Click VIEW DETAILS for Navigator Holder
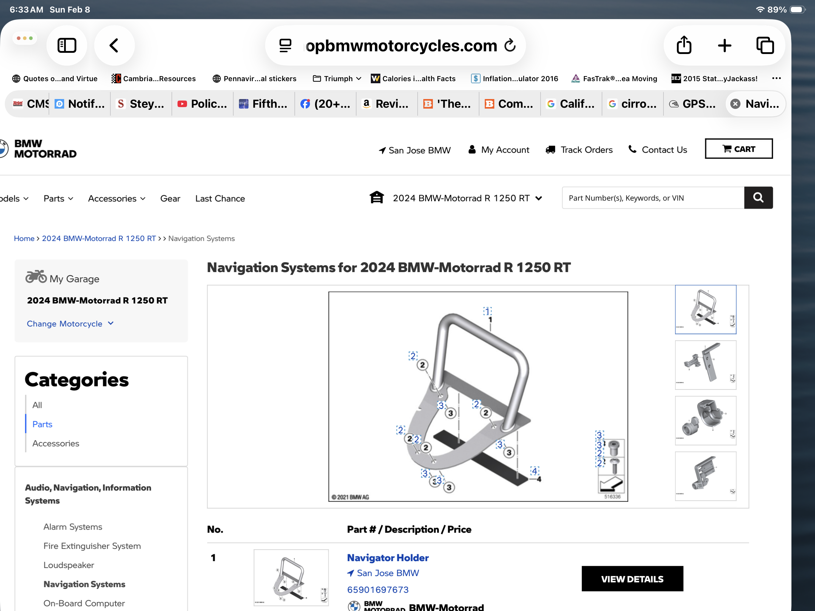The height and width of the screenshot is (611, 815). pyautogui.click(x=632, y=579)
